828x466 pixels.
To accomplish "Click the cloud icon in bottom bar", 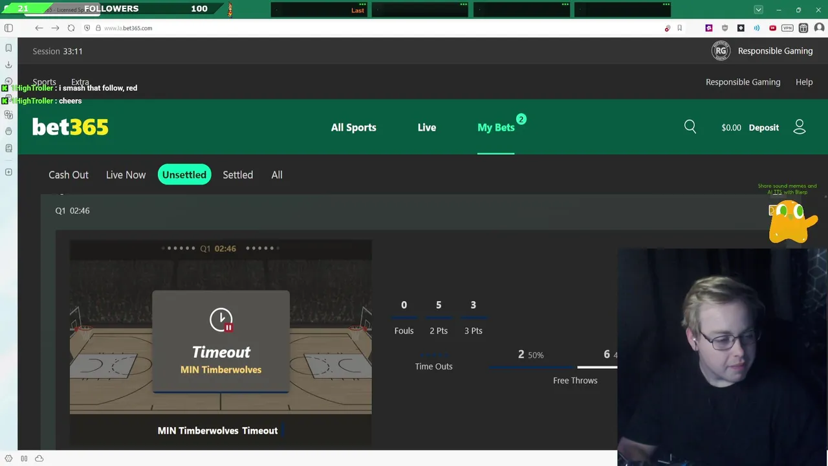I will (39, 458).
